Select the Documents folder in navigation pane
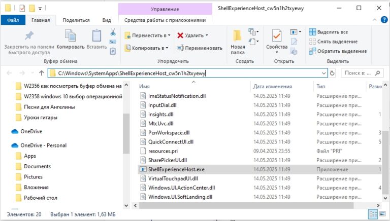The height and width of the screenshot is (221, 390). click(33, 166)
